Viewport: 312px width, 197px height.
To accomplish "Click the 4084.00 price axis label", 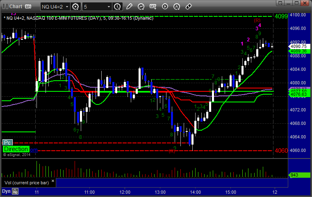I will coord(298,69).
